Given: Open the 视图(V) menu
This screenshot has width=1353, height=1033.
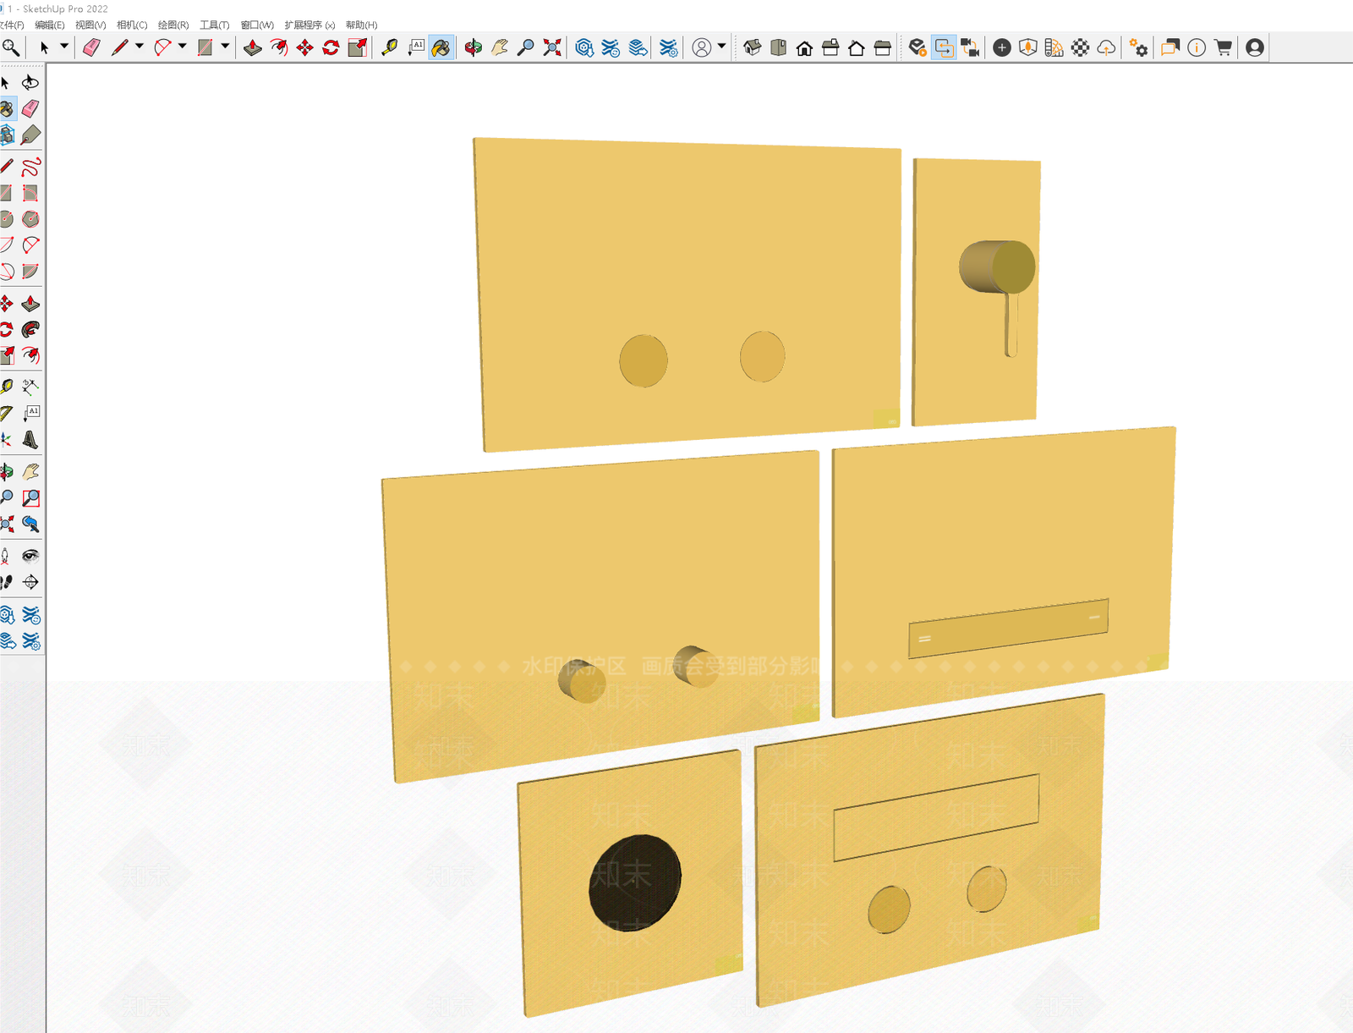Looking at the screenshot, I should coord(90,25).
